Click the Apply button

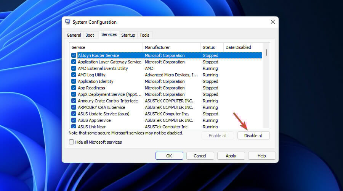(x=231, y=156)
